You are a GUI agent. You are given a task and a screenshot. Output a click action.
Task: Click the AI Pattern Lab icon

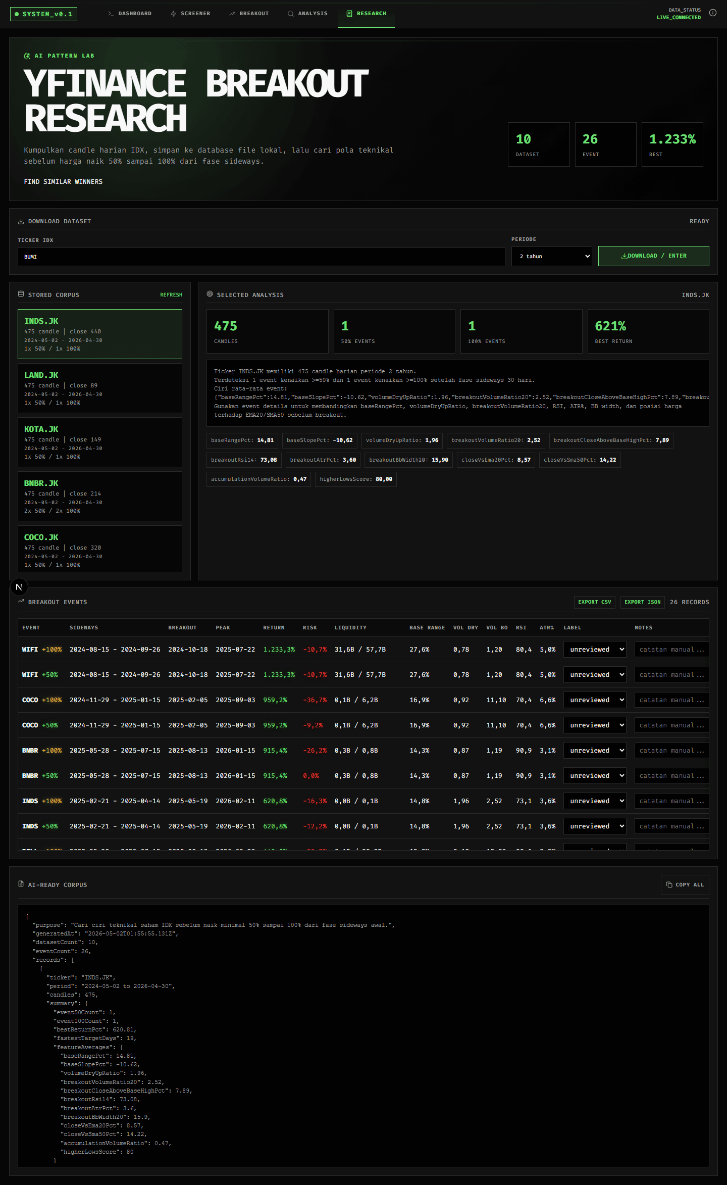click(x=27, y=56)
